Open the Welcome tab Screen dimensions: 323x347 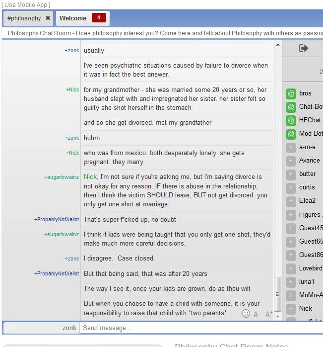click(x=72, y=18)
